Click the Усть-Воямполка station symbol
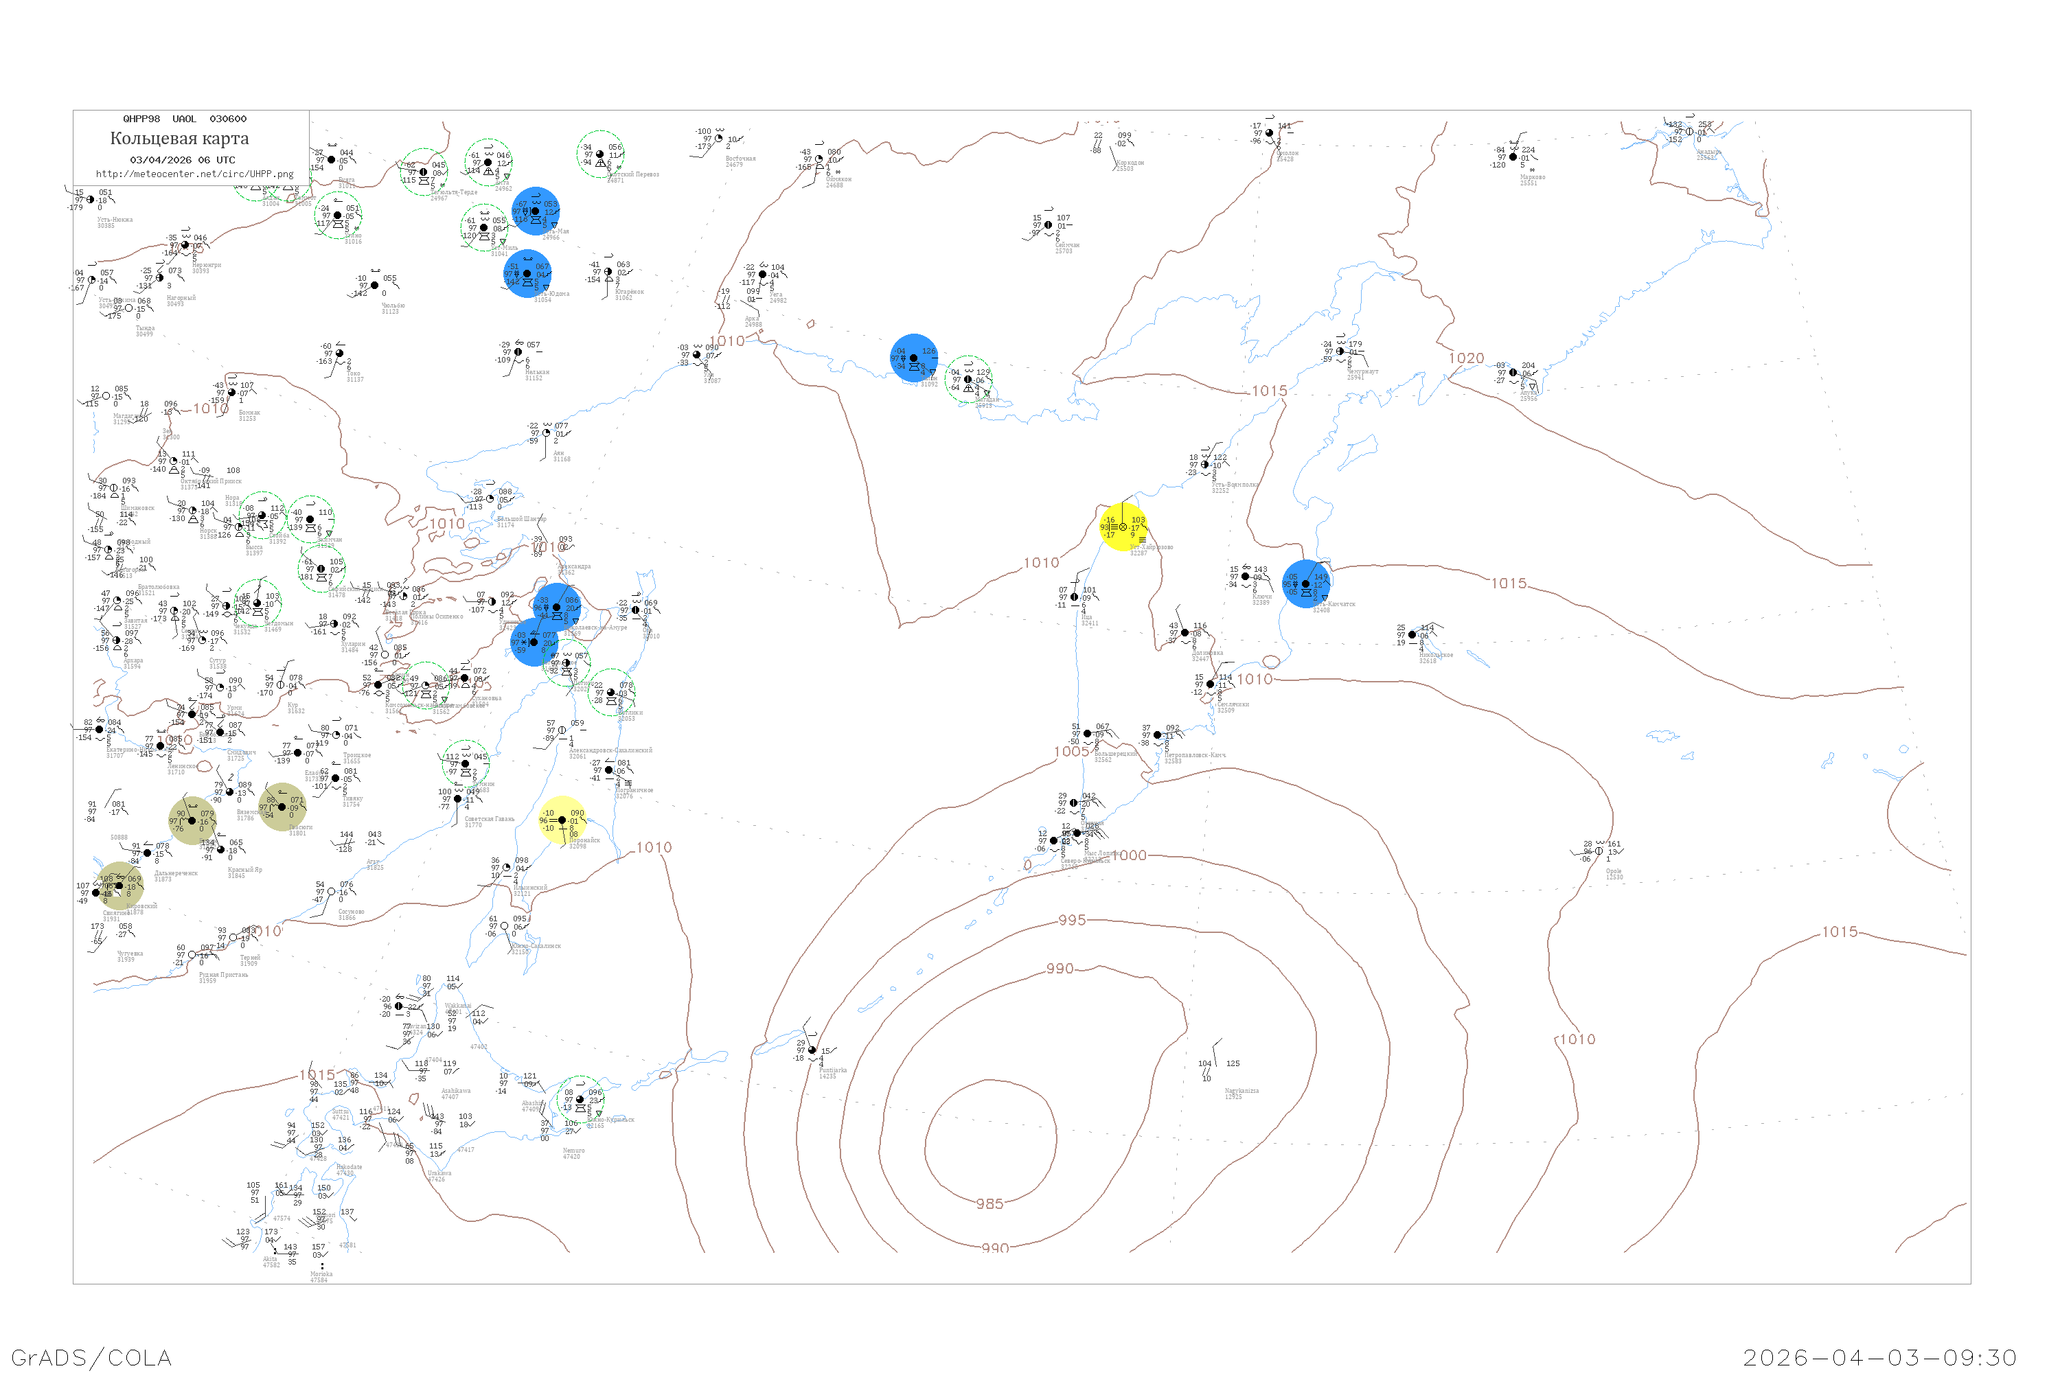The height and width of the screenshot is (1373, 2060). click(1204, 465)
